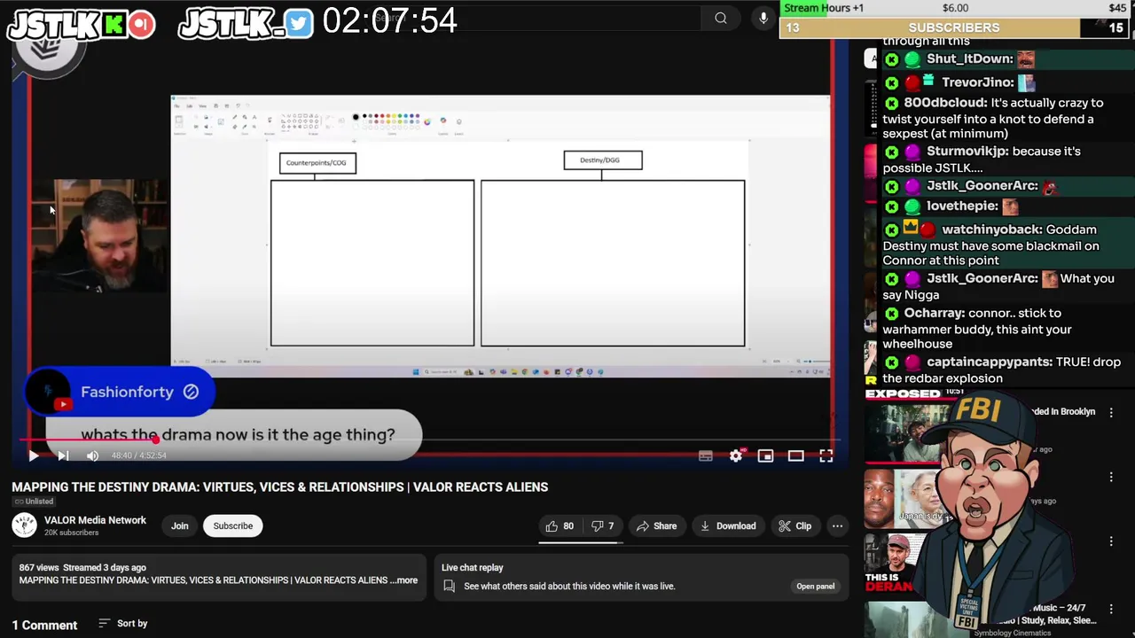The height and width of the screenshot is (638, 1135).
Task: Switch to miniplayer mode
Action: point(766,455)
